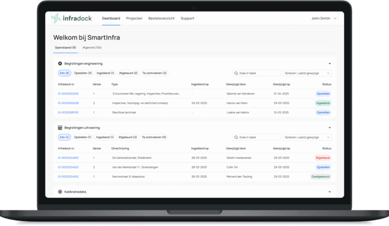The image size is (389, 226).
Task: Click 'Sleufloze techniek' type cell
Action: (x=124, y=113)
